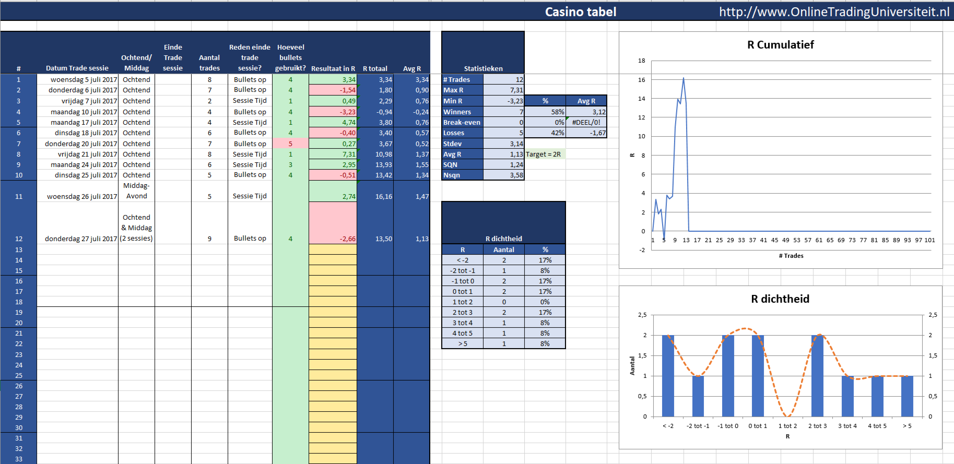Screen dimensions: 954x464
Task: Click R totaal value 16,16
Action: [375, 191]
